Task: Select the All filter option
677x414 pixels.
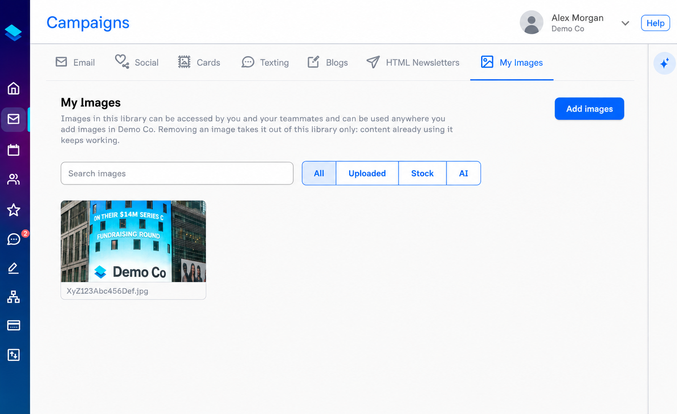Action: point(319,173)
